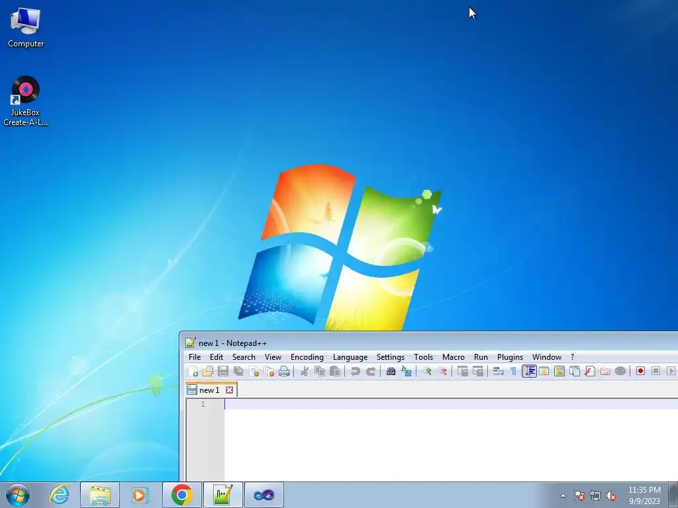The width and height of the screenshot is (678, 508).
Task: Open the File menu
Action: 195,357
